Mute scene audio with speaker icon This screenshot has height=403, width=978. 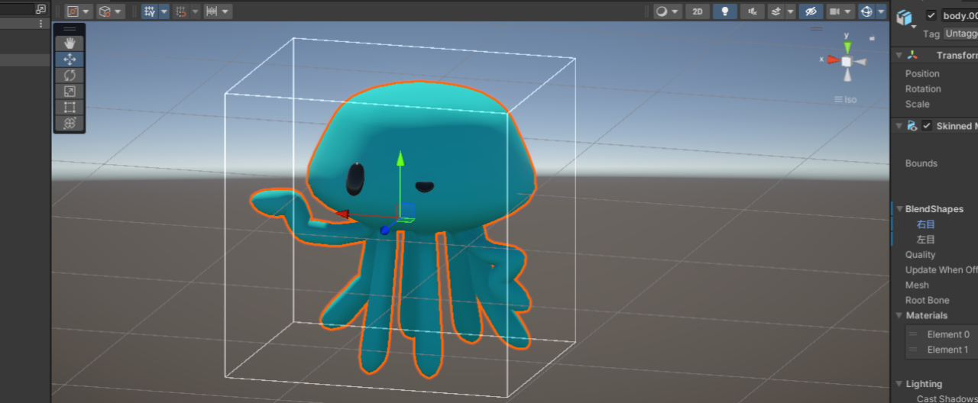[x=753, y=11]
